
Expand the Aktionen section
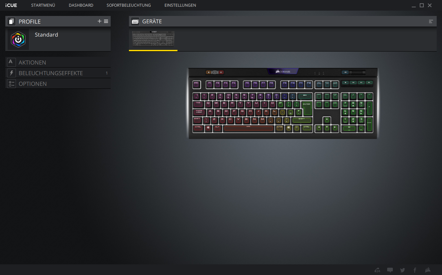(58, 62)
